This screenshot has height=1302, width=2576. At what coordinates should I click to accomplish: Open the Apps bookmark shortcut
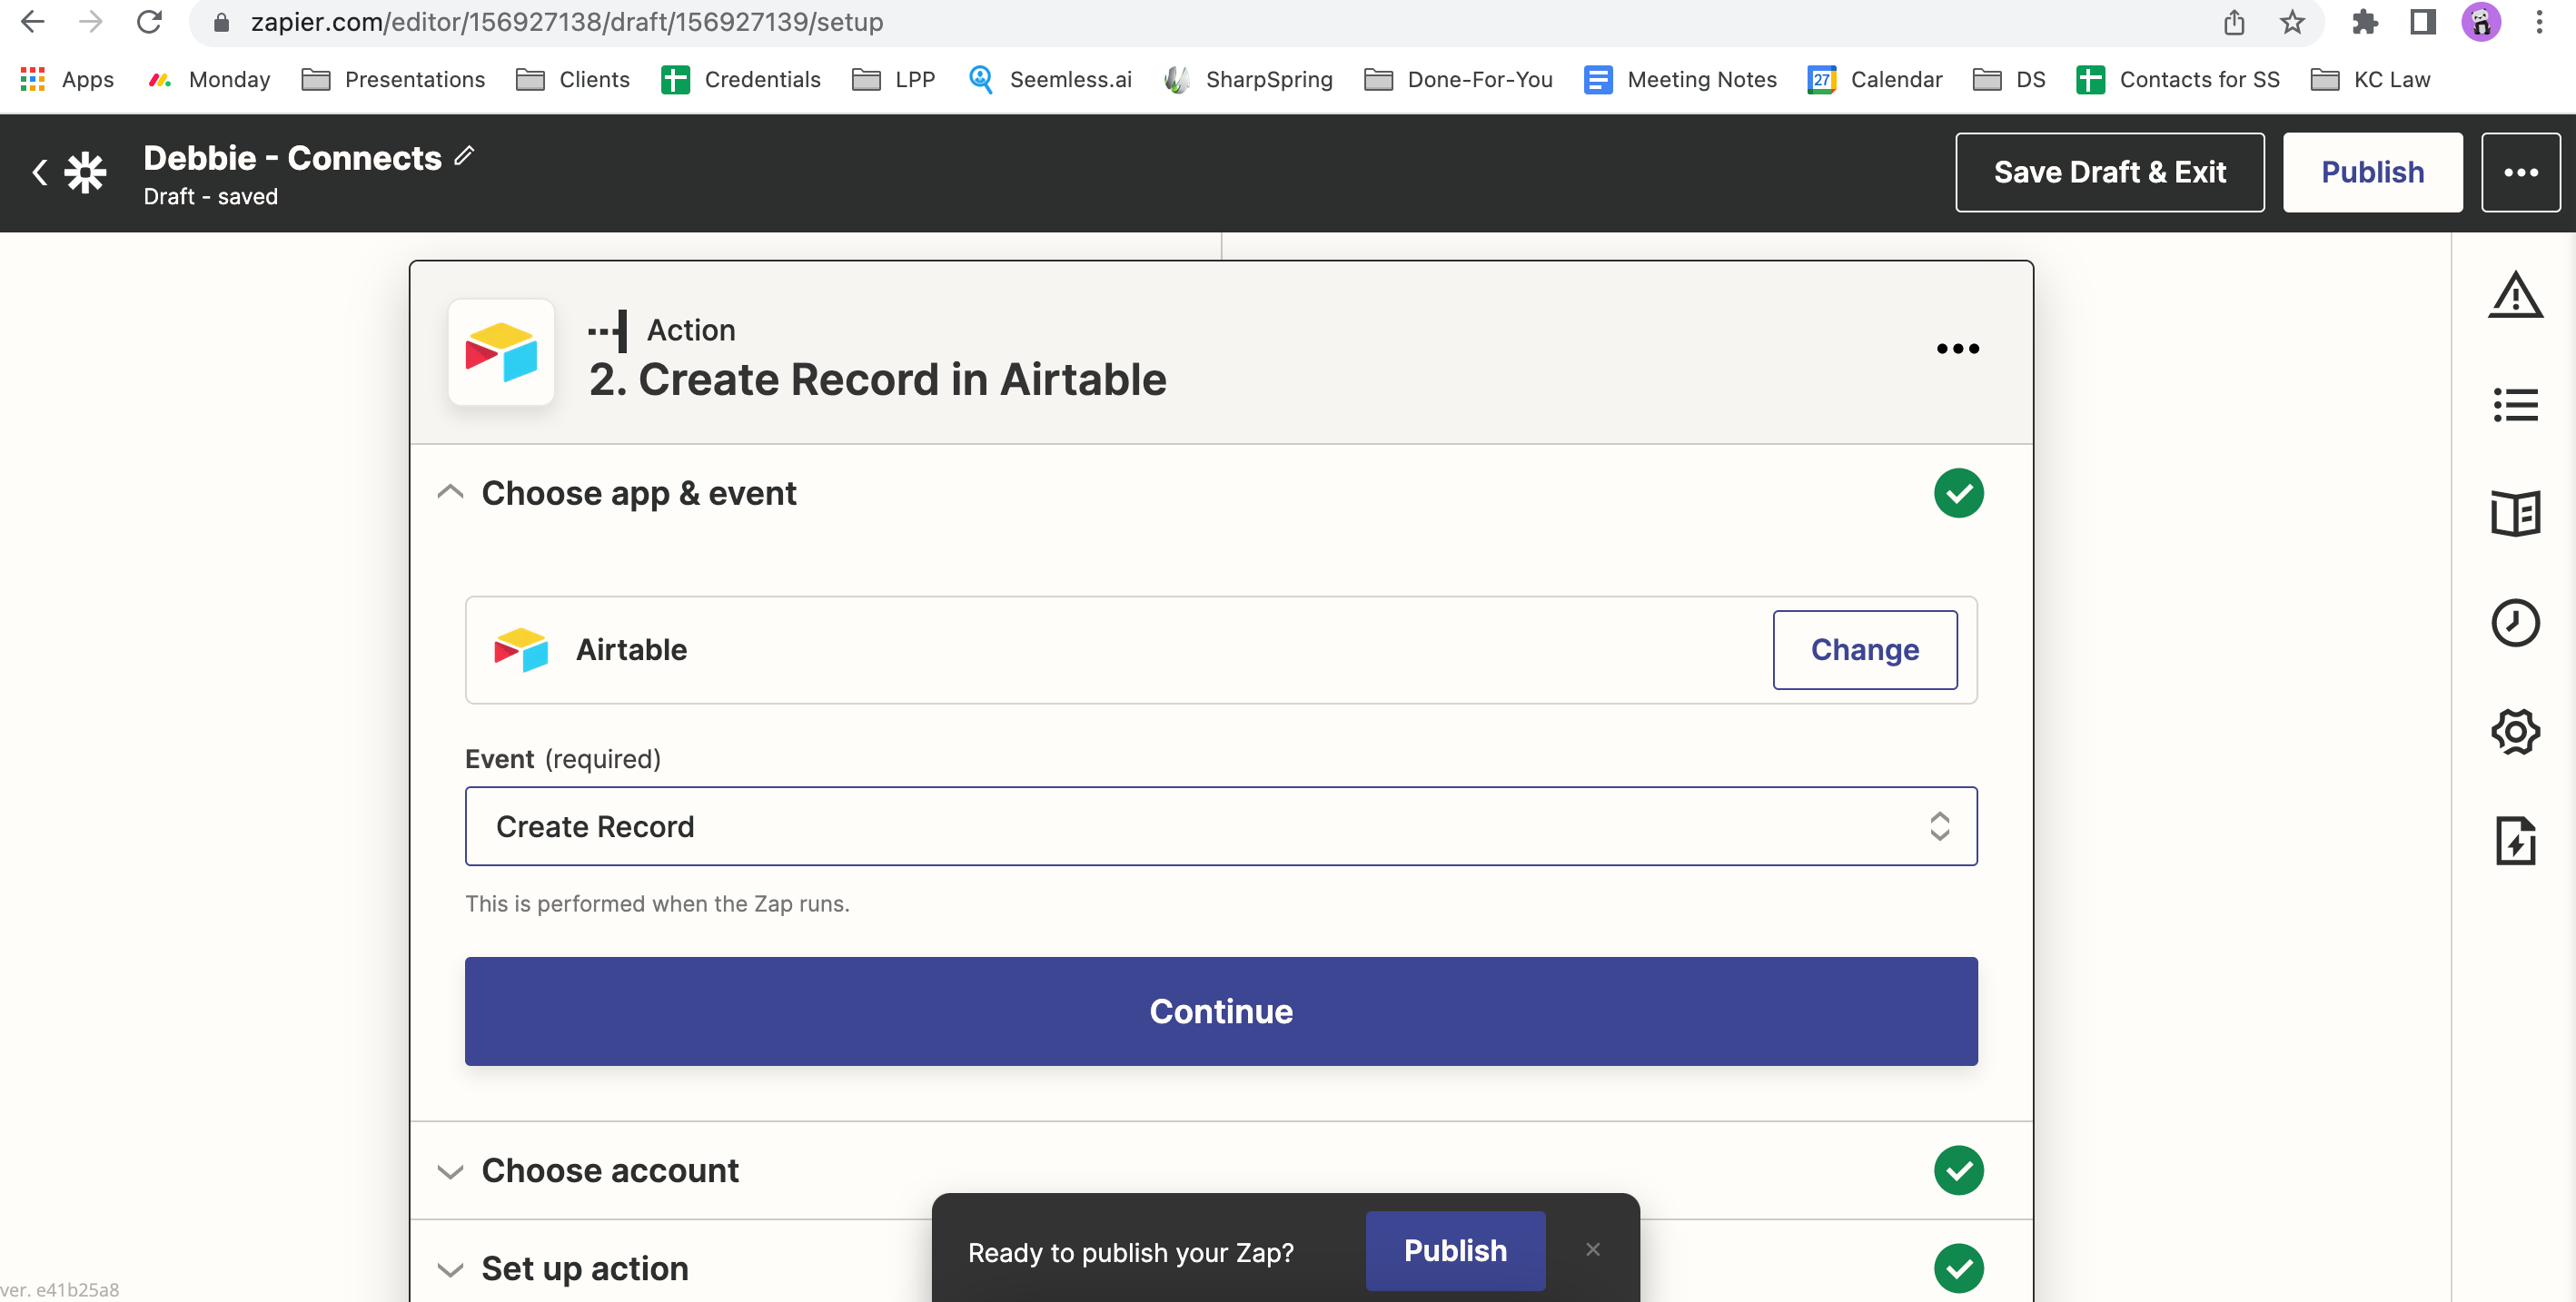[67, 79]
